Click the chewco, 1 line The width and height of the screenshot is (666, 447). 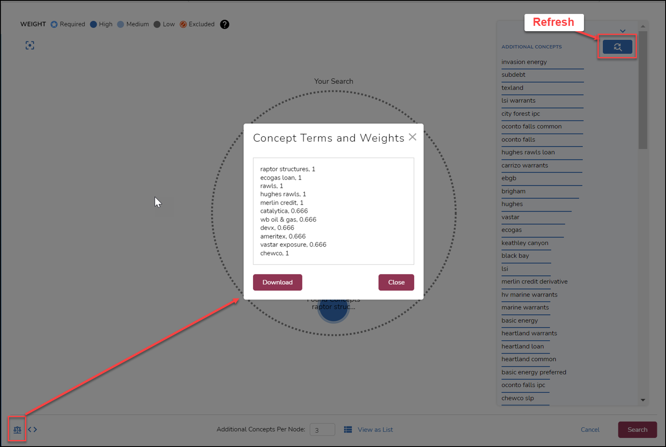(x=275, y=253)
